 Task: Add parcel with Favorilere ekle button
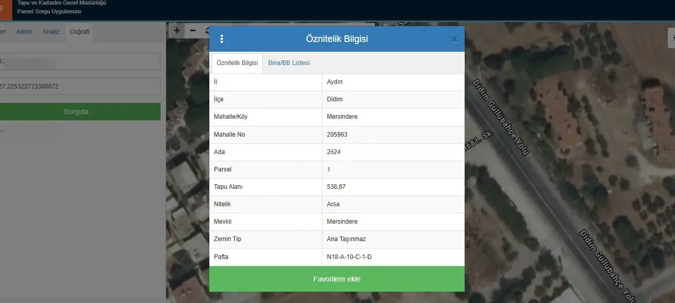pyautogui.click(x=337, y=279)
